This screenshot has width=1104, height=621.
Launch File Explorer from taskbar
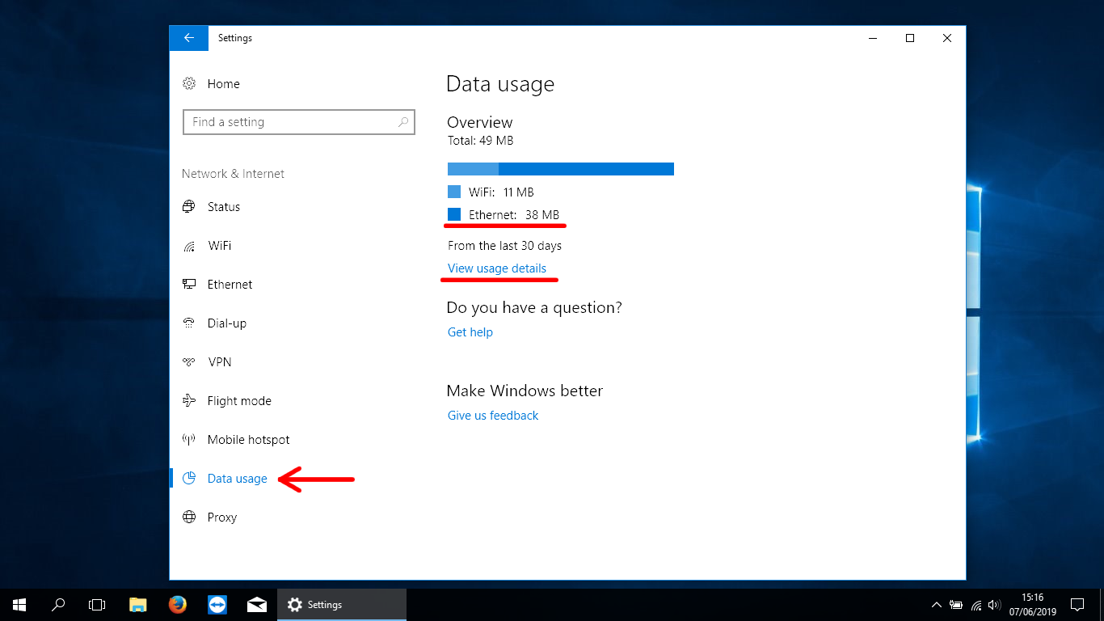(138, 605)
